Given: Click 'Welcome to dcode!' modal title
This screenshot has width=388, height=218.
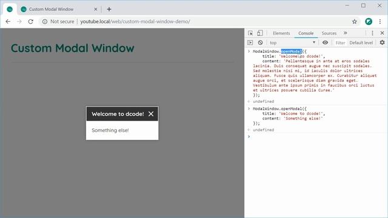Looking at the screenshot, I should pos(118,114).
